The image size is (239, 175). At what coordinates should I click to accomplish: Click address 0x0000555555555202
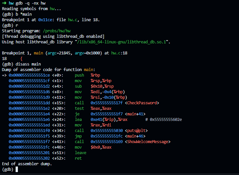(x=29, y=158)
